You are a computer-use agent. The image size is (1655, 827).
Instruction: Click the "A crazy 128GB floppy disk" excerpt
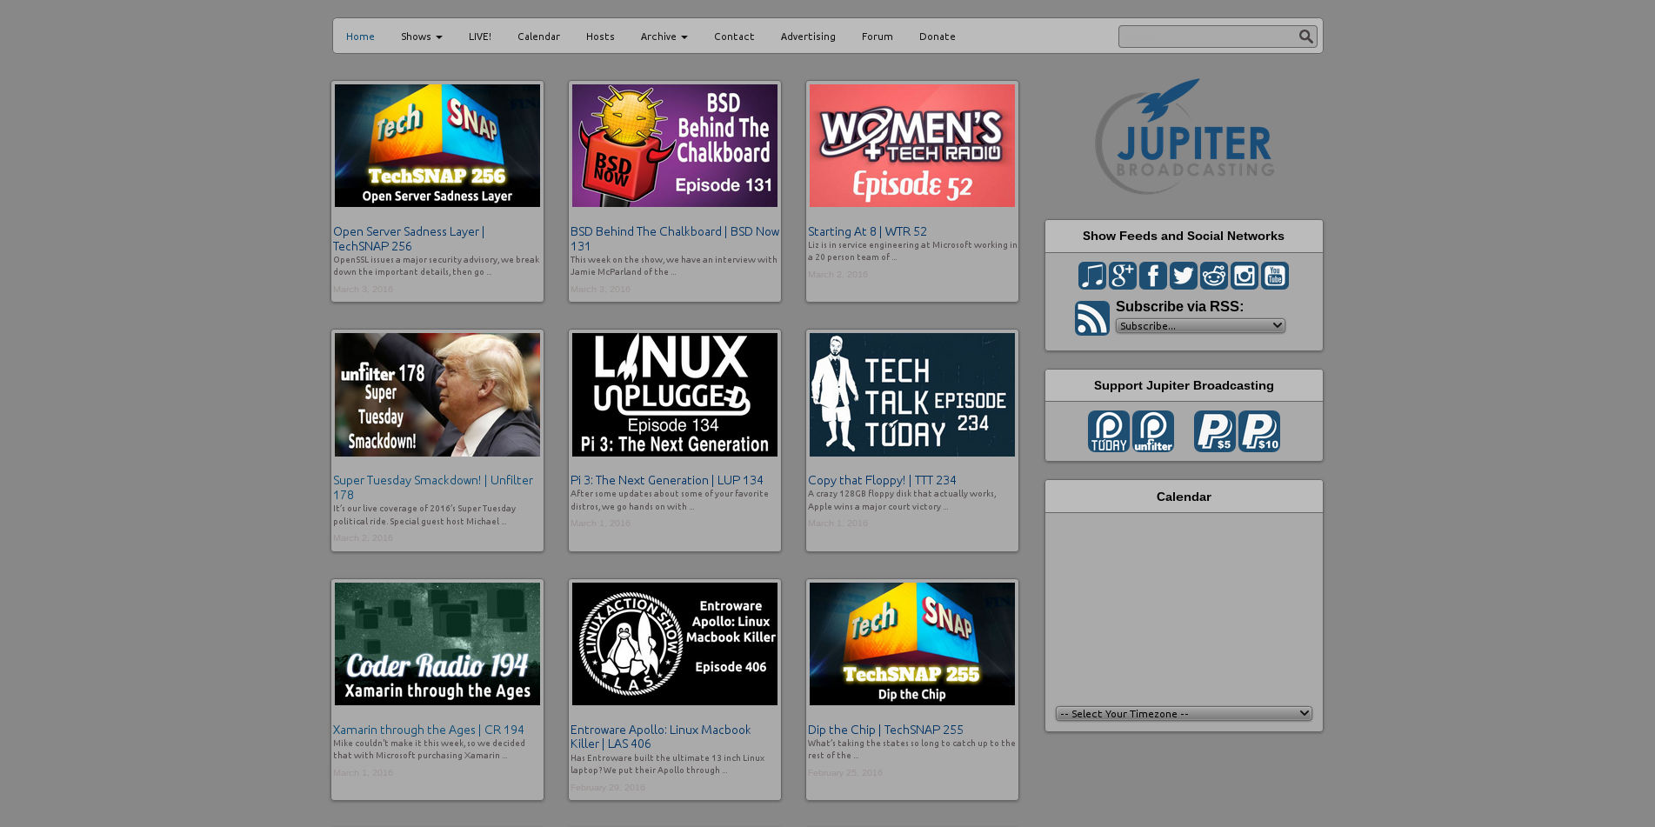point(902,500)
